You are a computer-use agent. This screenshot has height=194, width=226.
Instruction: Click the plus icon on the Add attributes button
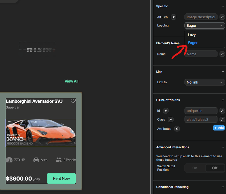[216, 128]
